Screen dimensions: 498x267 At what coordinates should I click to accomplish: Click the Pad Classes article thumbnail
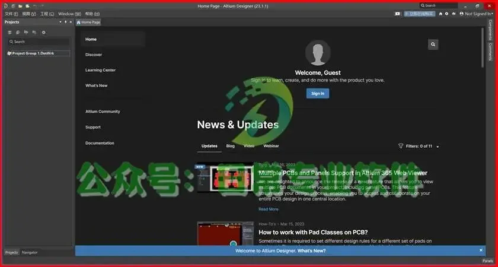coord(225,234)
